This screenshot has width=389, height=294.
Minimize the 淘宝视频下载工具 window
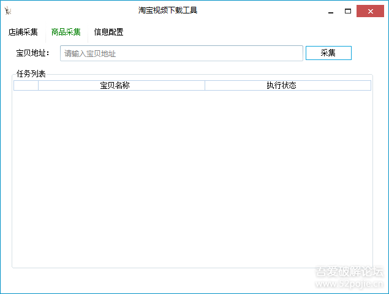click(331, 11)
